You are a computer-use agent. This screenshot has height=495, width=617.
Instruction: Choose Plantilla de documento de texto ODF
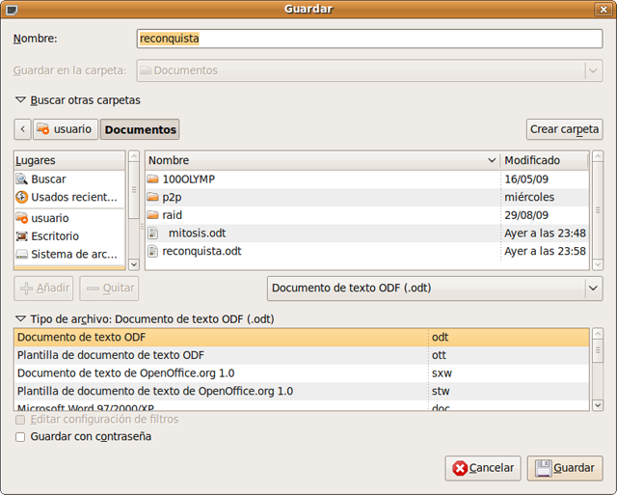tap(111, 355)
